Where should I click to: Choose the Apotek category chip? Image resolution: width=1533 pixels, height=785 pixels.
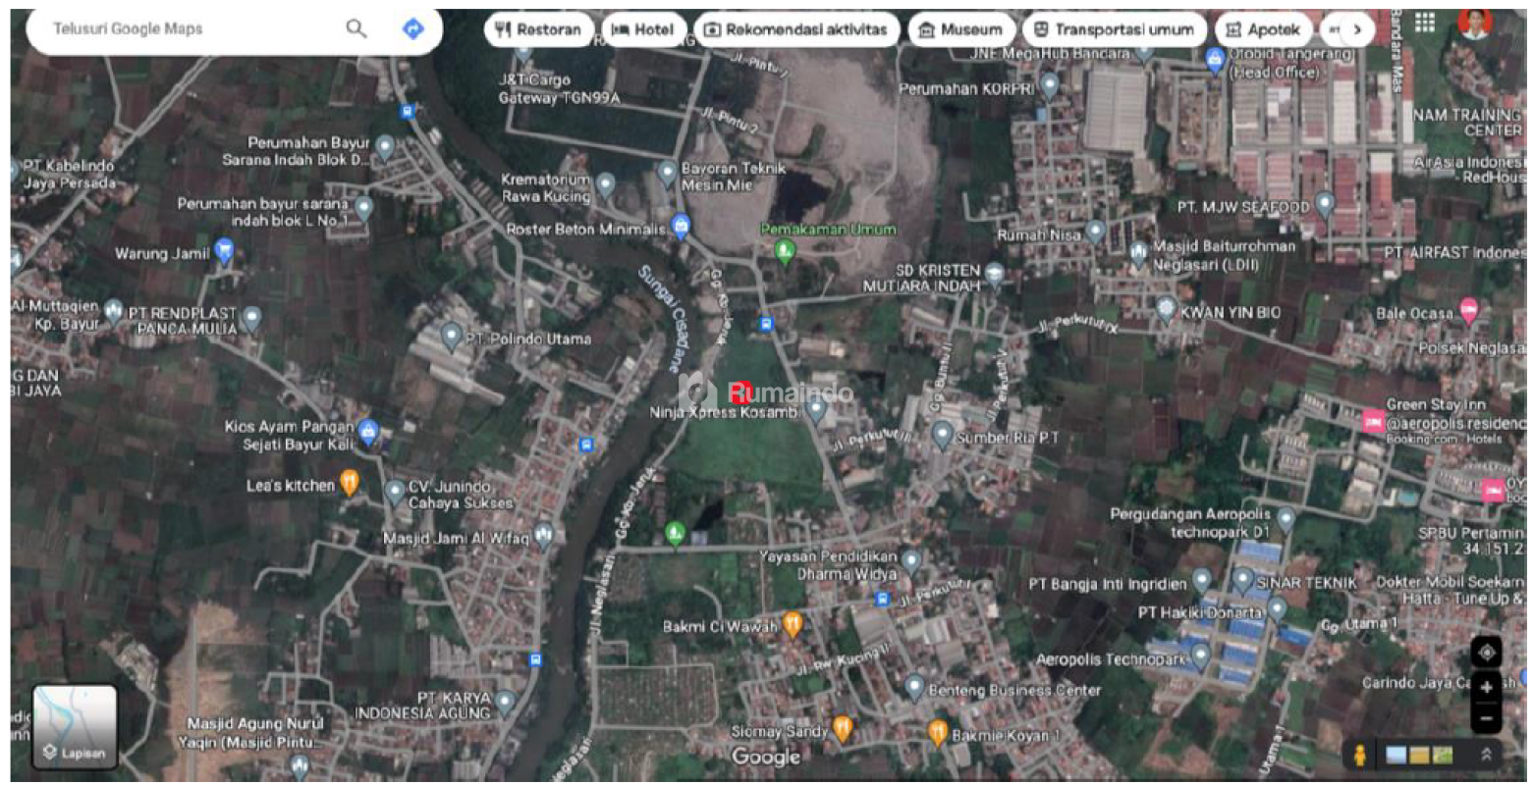click(x=1263, y=29)
